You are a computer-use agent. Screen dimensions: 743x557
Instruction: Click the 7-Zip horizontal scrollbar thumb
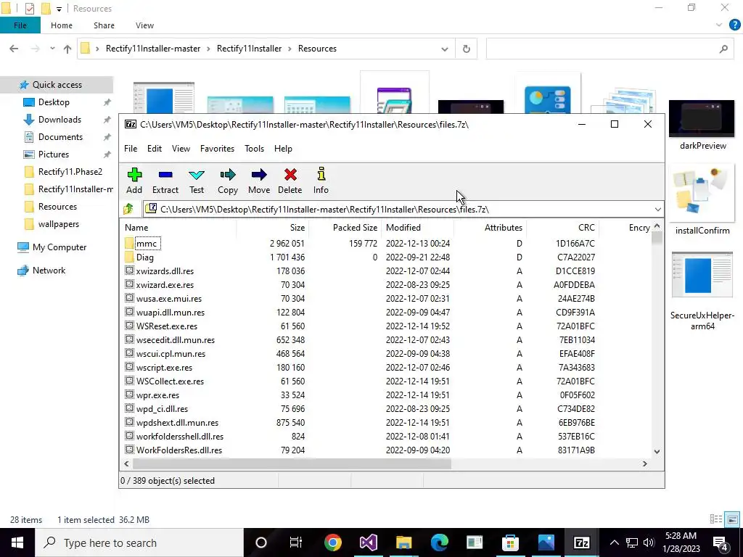pos(291,463)
